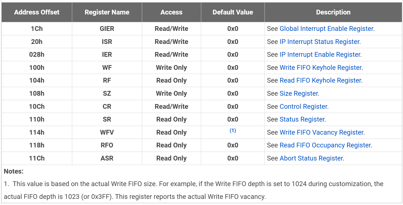This screenshot has height=205, width=403.
Task: Click the Address Offset column header
Action: [37, 12]
